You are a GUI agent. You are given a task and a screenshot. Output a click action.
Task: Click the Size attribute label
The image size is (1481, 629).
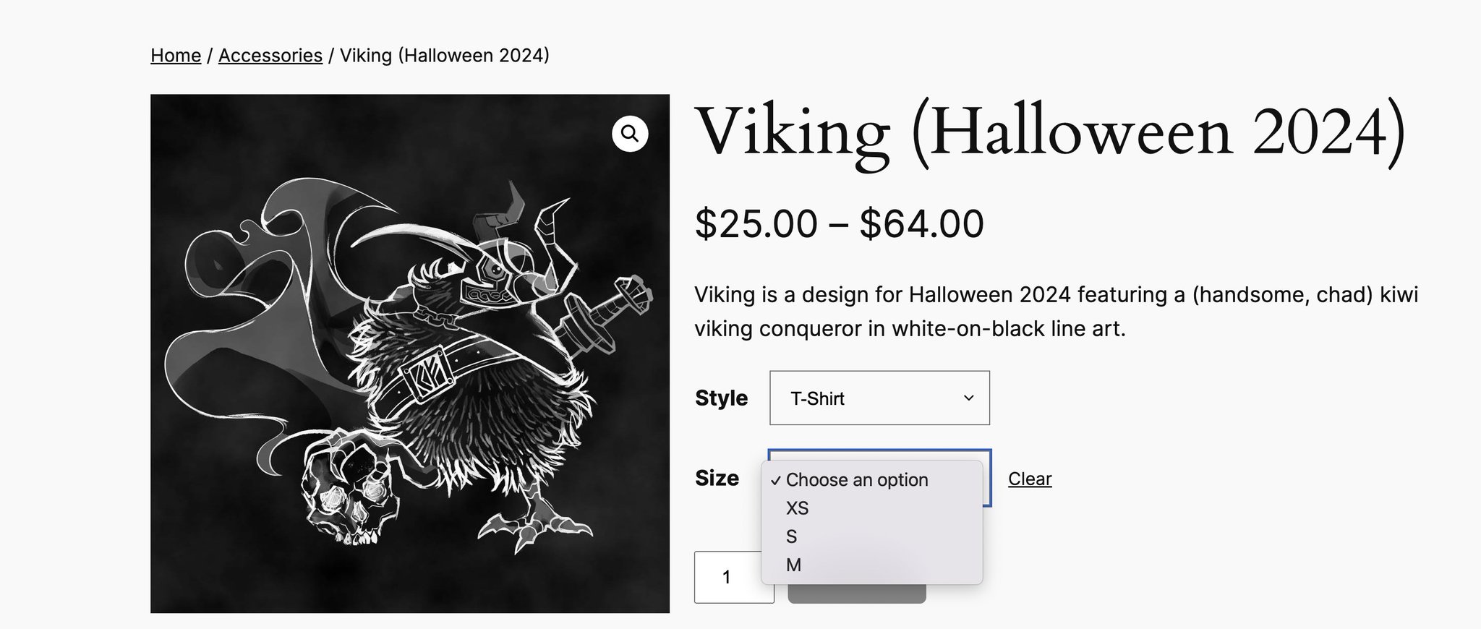tap(717, 478)
